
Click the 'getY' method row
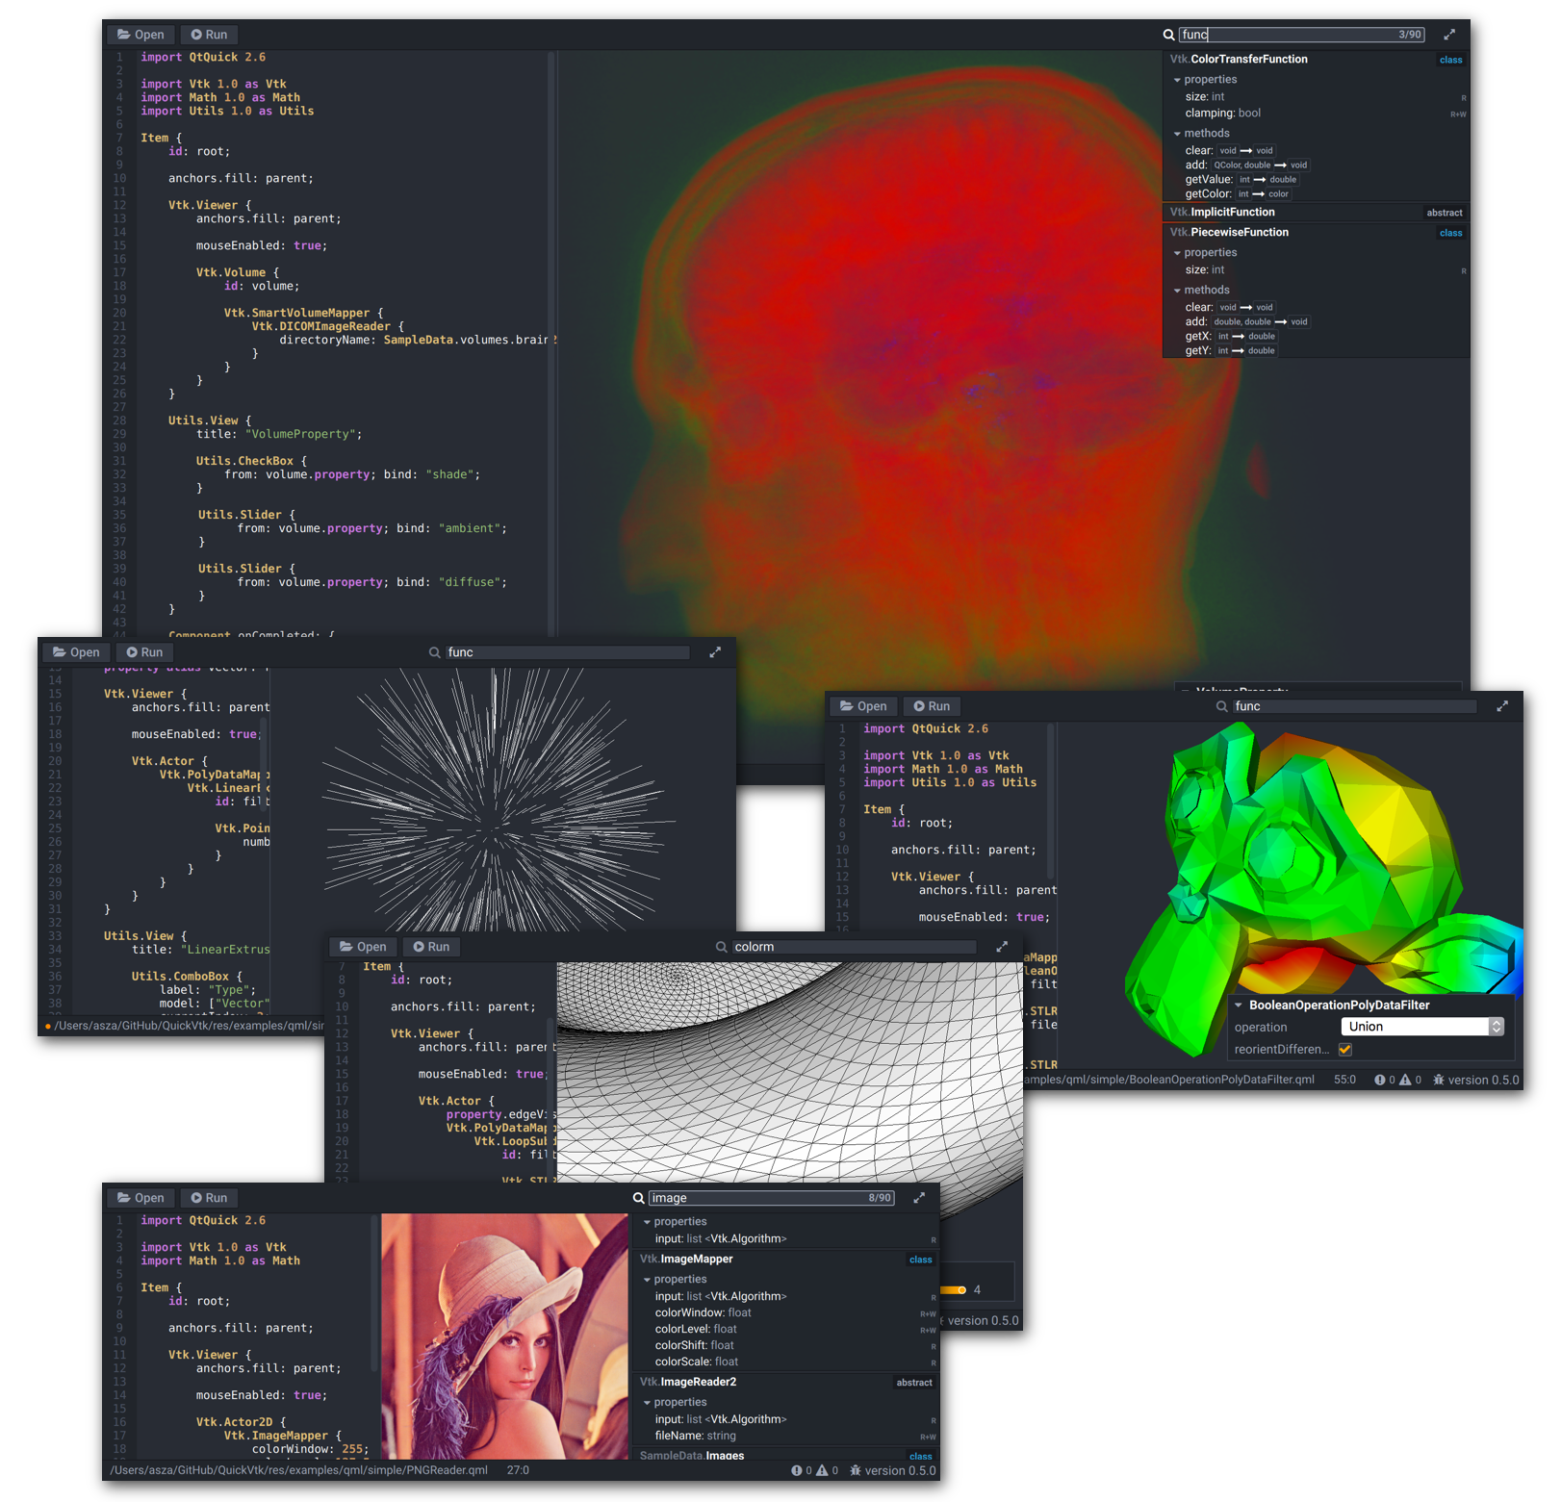(1232, 351)
